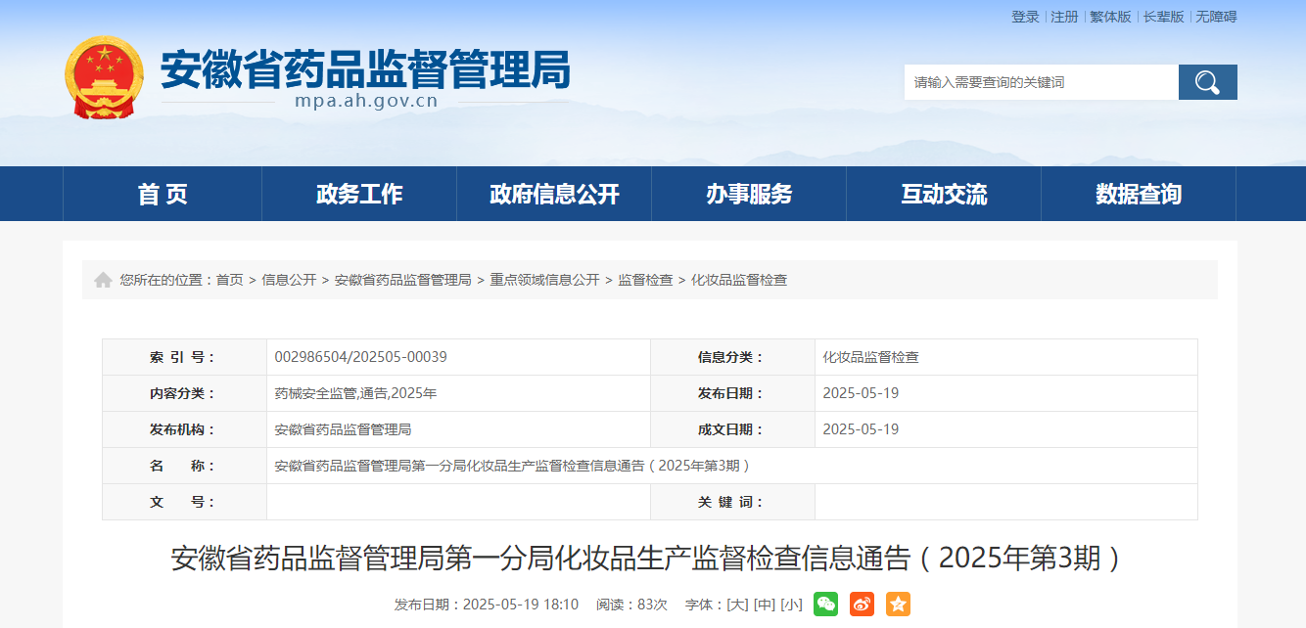Image resolution: width=1306 pixels, height=628 pixels.
Task: Click 重点领域信息公开 in the breadcrumb
Action: [x=544, y=280]
